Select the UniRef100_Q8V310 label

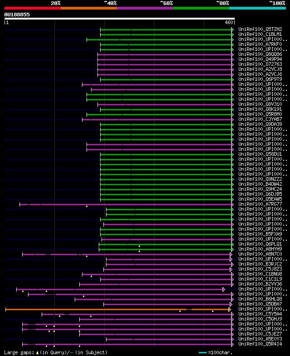pyautogui.click(x=260, y=104)
